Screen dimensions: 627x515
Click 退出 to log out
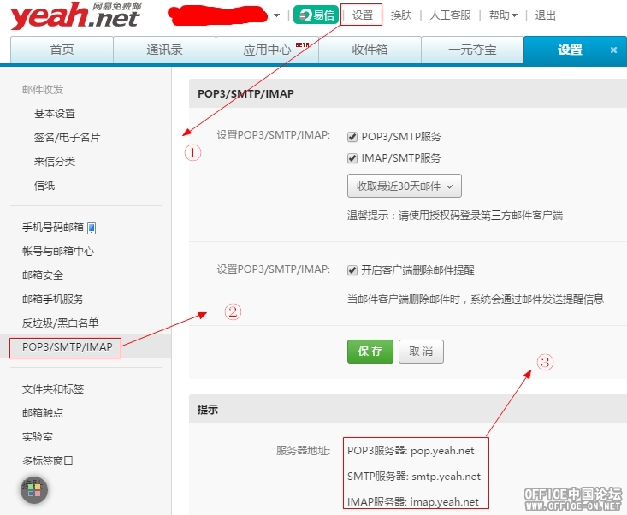pos(545,15)
